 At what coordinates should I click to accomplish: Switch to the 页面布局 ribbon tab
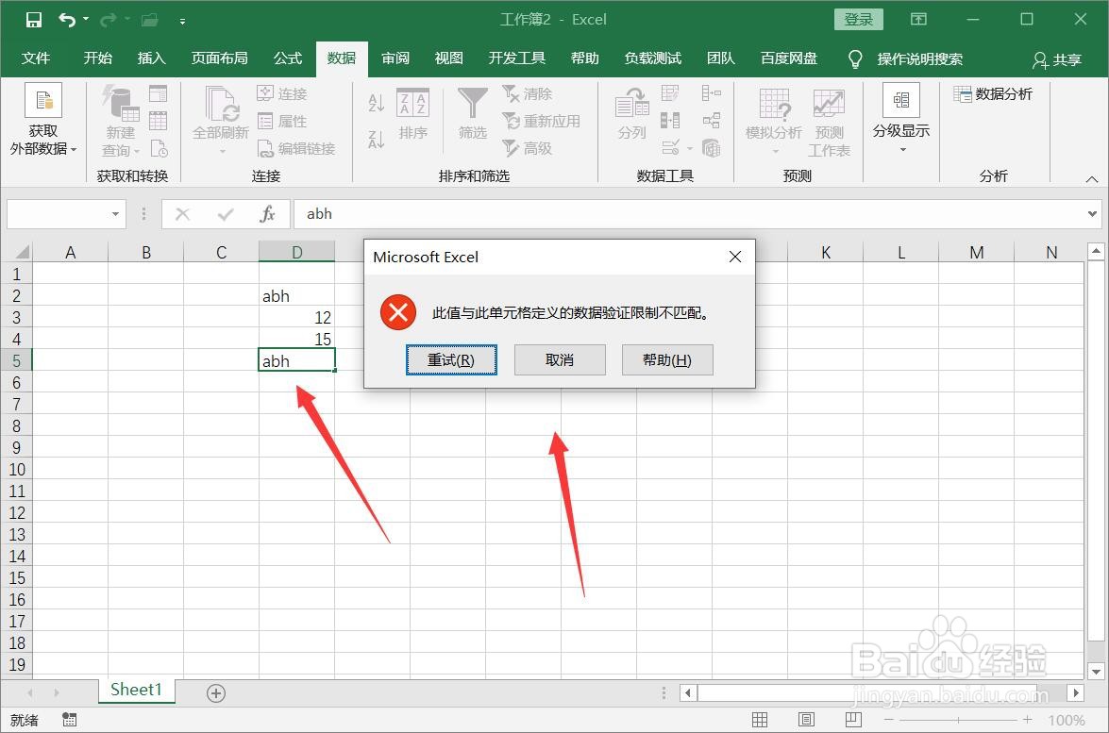tap(219, 58)
